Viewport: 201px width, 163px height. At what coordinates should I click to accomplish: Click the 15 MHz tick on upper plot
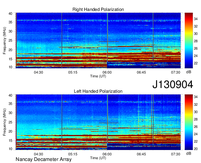pos(11,59)
